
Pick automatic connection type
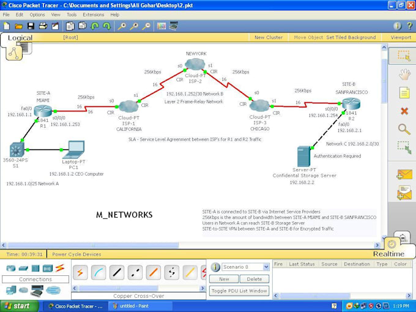pos(80,272)
